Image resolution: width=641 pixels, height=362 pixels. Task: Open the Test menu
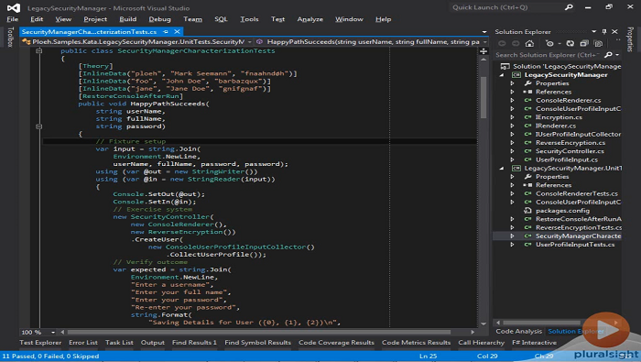(x=277, y=19)
